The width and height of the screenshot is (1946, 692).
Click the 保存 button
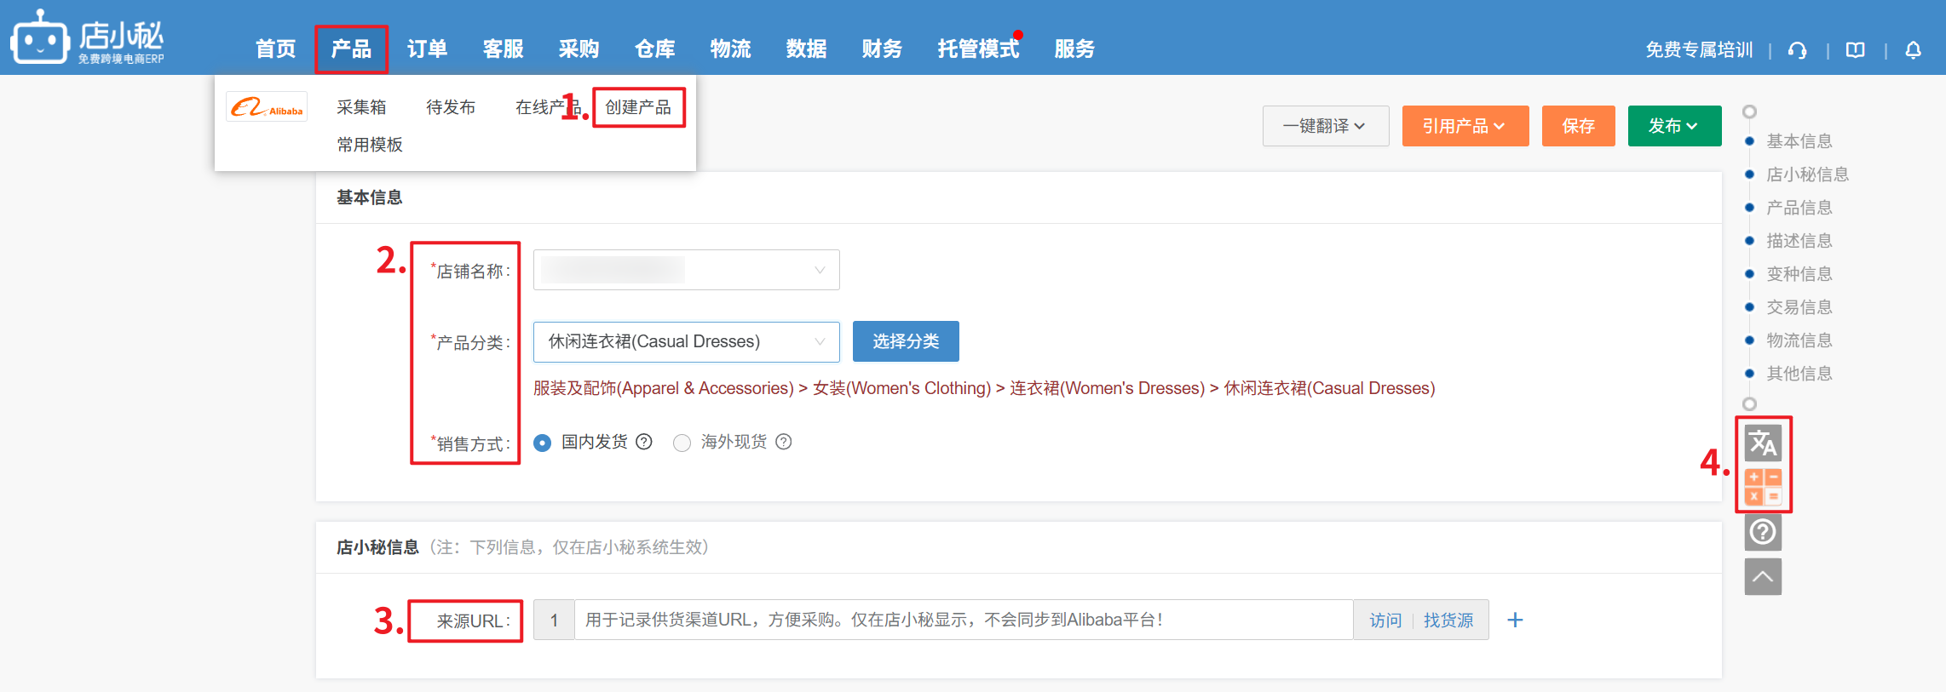pos(1578,126)
